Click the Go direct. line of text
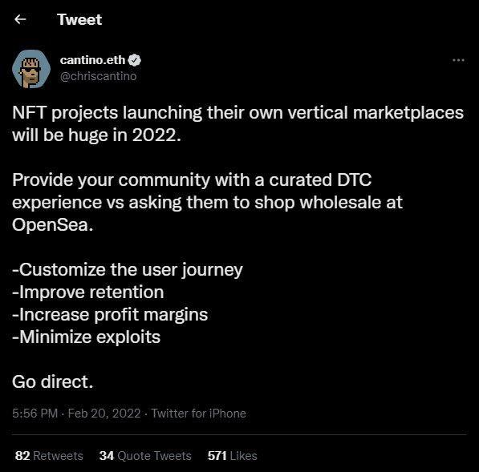 click(52, 381)
